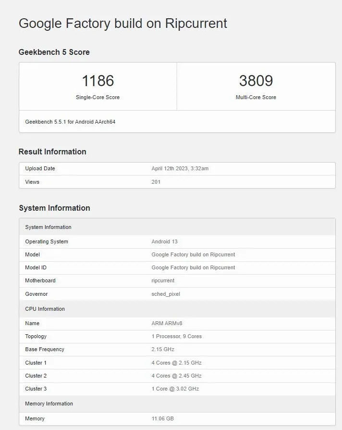Click the multi-core score 3809
The image size is (342, 430).
click(256, 81)
